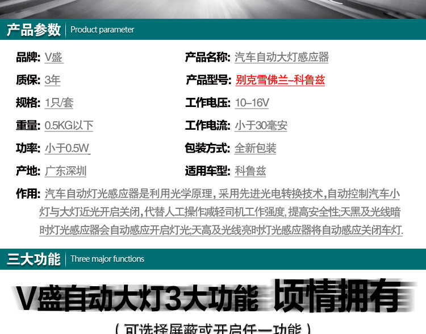426x334 pixels.
Task: Select the brand value 'V盛'
Action: (x=54, y=57)
